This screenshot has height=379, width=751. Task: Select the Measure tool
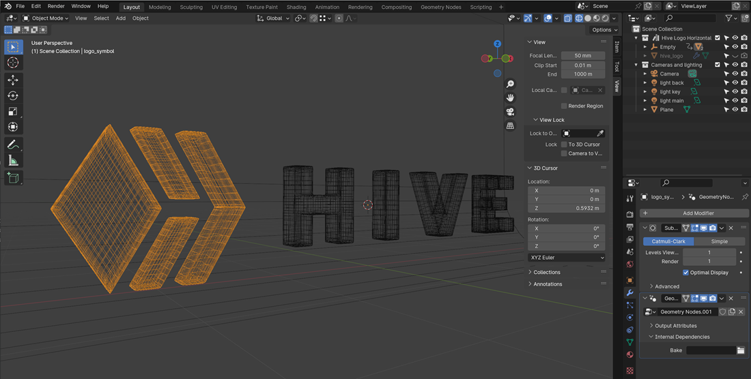(x=13, y=160)
